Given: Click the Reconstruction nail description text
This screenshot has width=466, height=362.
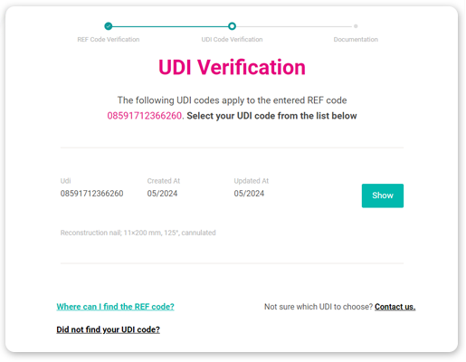Looking at the screenshot, I should [x=138, y=233].
